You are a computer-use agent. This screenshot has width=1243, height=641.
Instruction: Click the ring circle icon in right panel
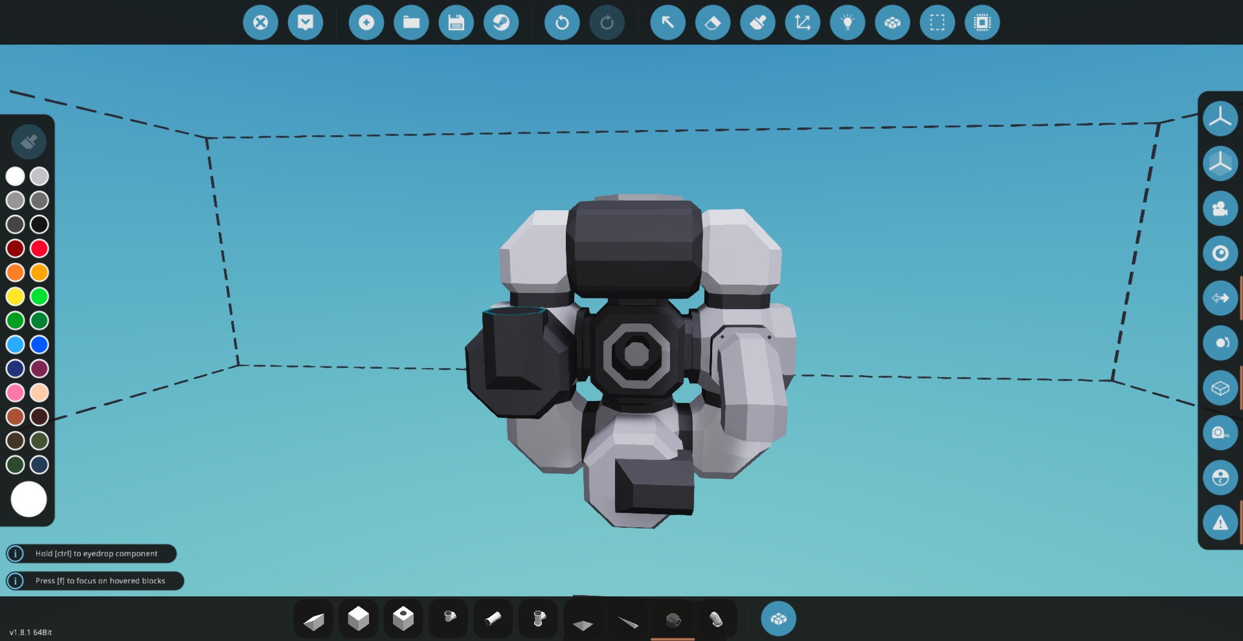click(x=1220, y=253)
